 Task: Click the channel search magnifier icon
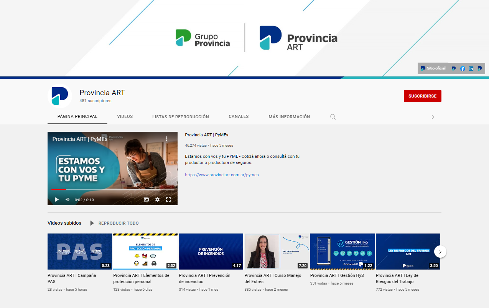click(x=333, y=117)
